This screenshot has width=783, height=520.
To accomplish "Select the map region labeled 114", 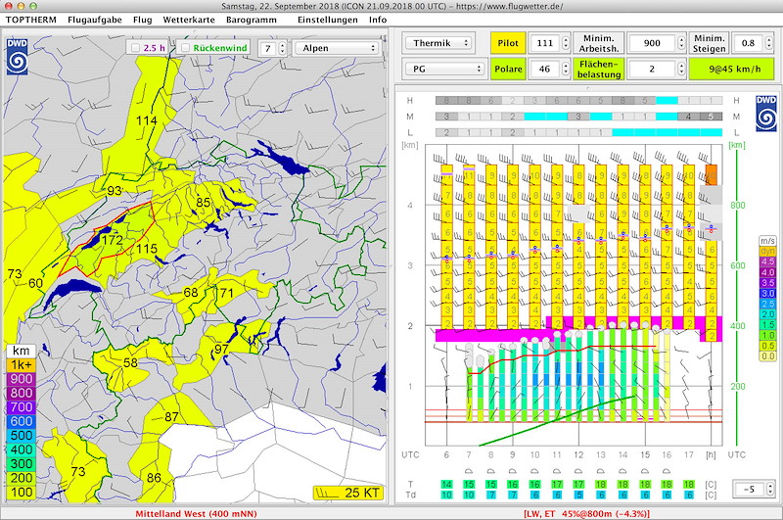I will tap(146, 120).
